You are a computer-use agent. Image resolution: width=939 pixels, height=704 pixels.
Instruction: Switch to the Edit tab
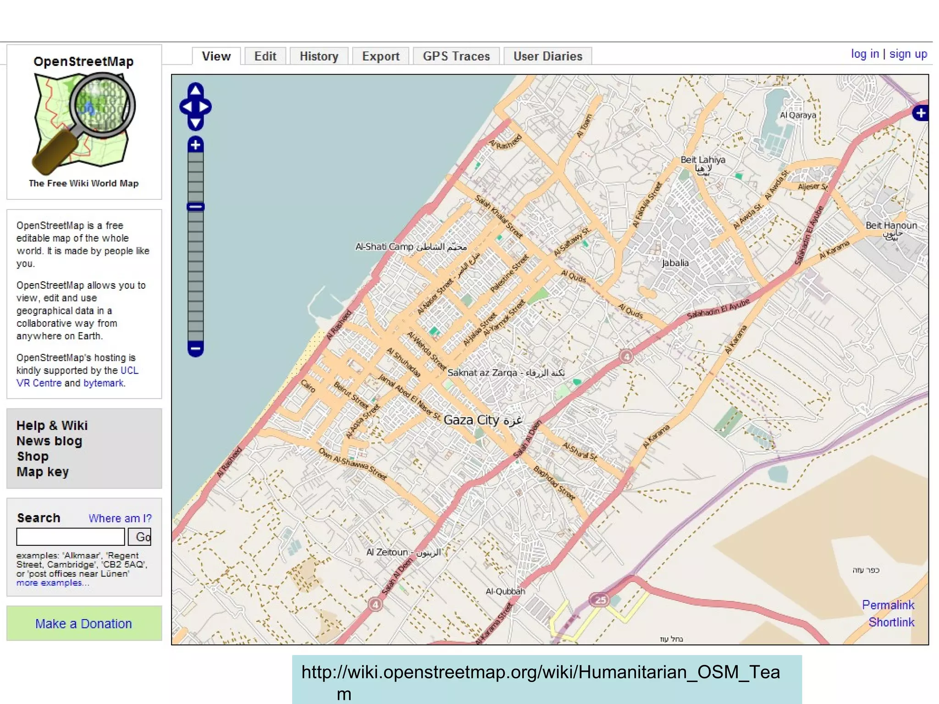coord(265,56)
